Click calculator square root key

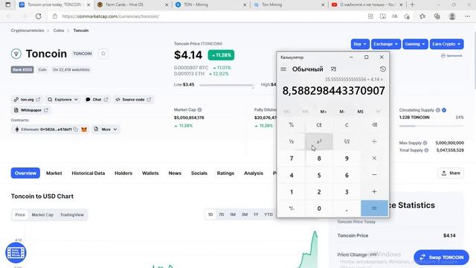[x=347, y=141]
